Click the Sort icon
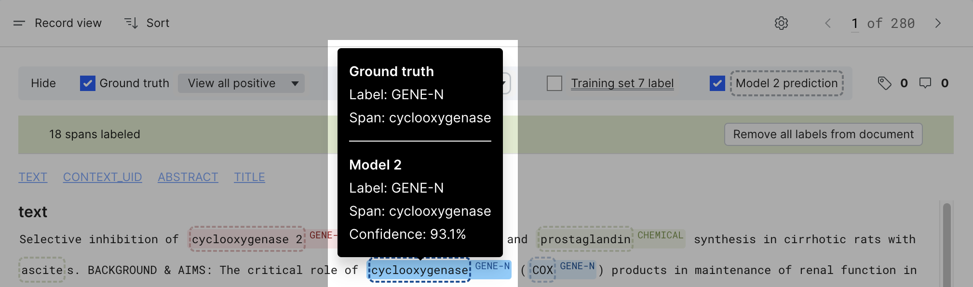This screenshot has height=287, width=973. 131,23
